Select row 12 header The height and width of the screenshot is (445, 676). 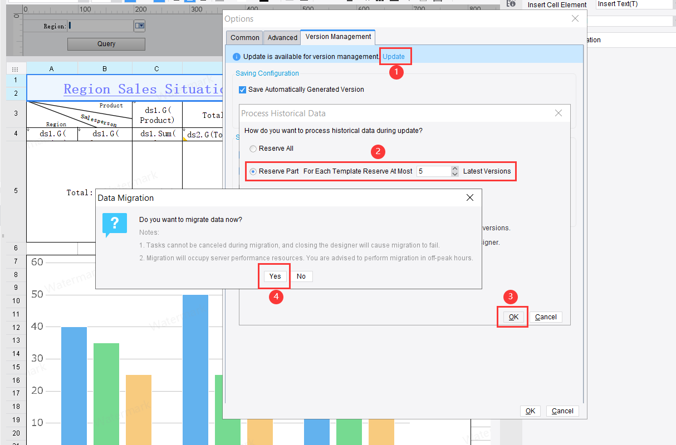(x=16, y=327)
